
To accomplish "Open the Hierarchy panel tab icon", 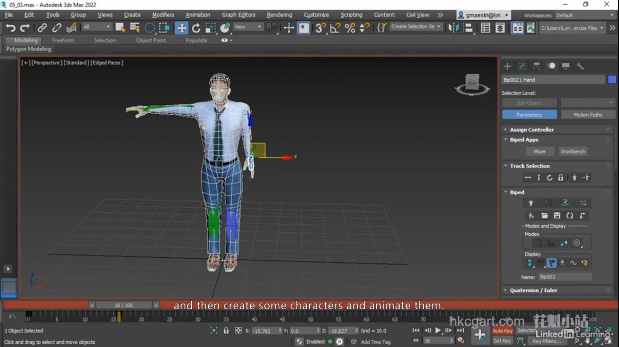I will click(536, 66).
